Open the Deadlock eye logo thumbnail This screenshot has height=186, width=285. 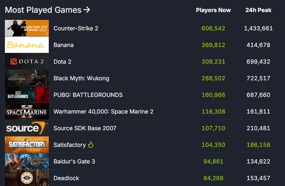[x=27, y=178]
